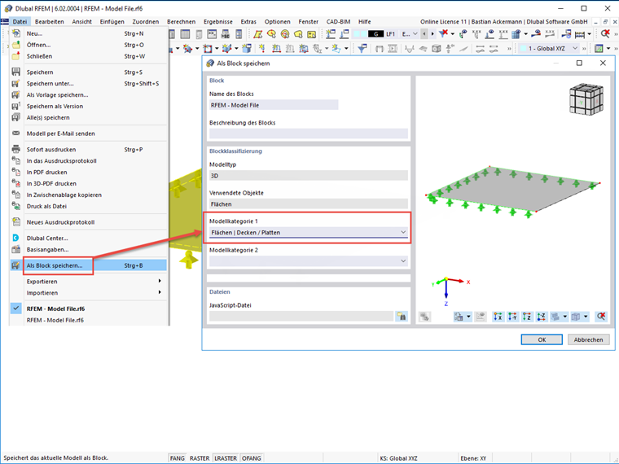Click the table grid icon with dropdown in the toolbar
This screenshot has width=619, height=464.
[516, 34]
